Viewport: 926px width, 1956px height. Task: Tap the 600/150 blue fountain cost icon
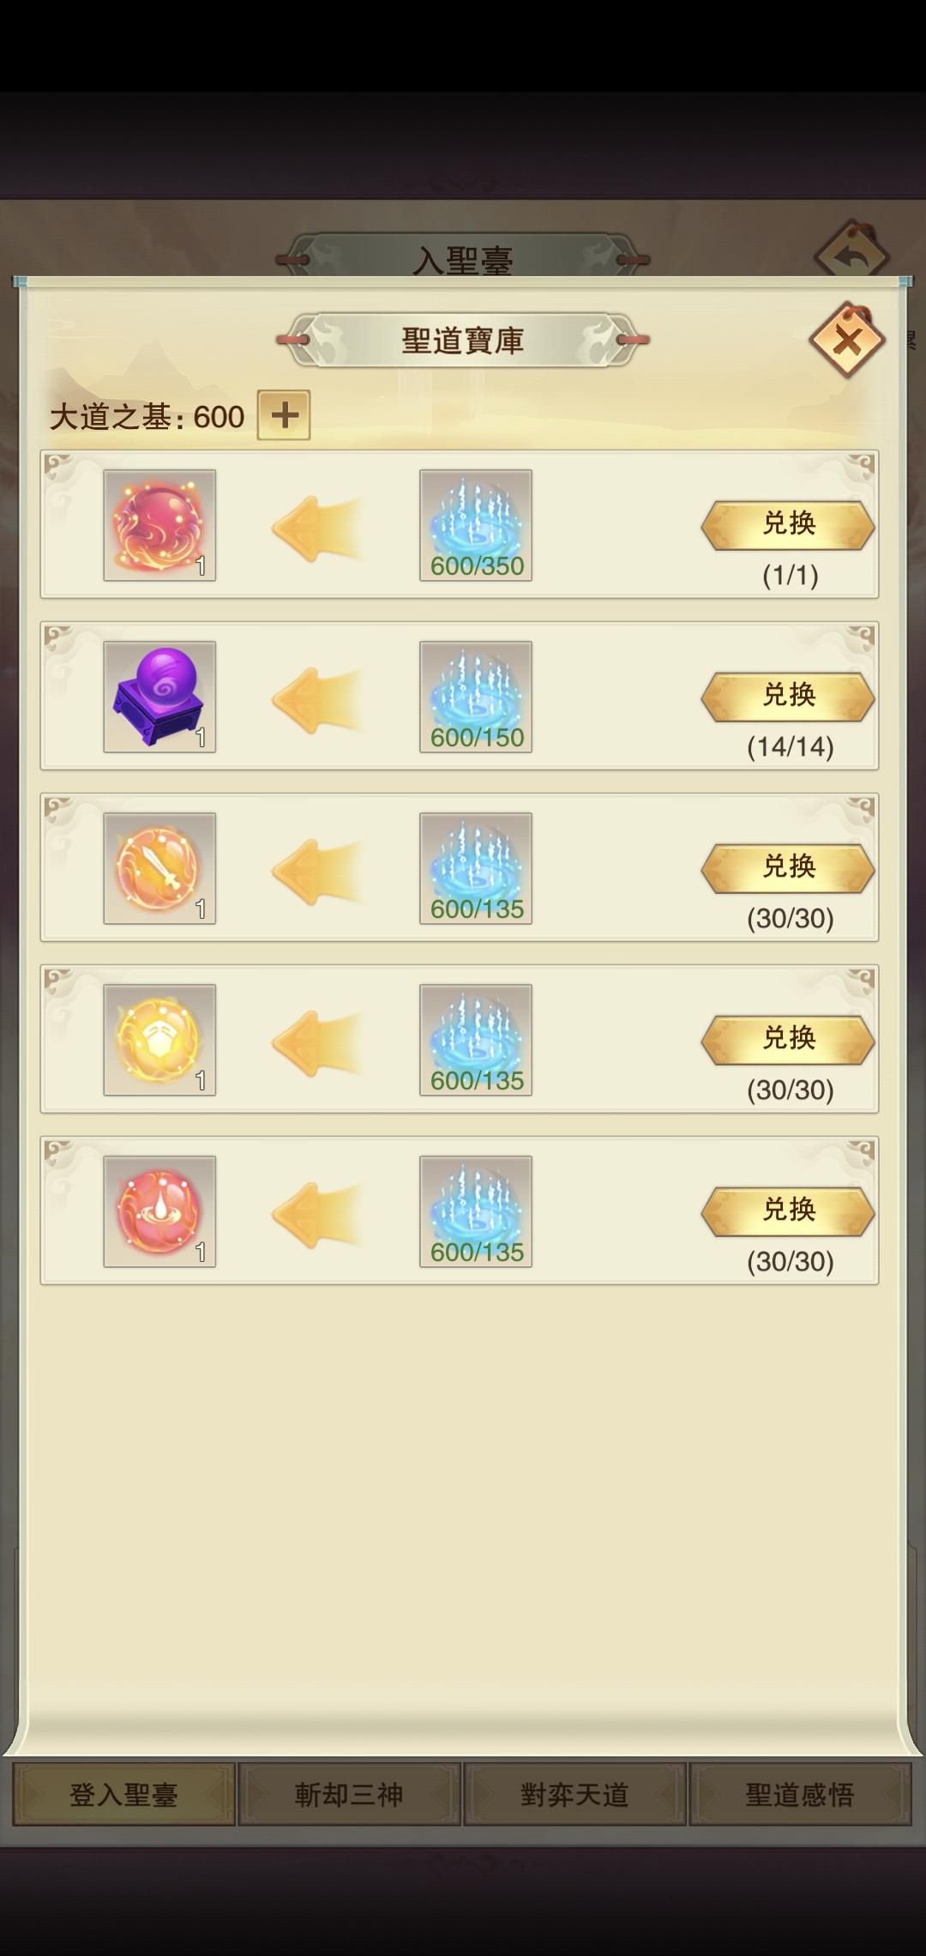tap(476, 697)
